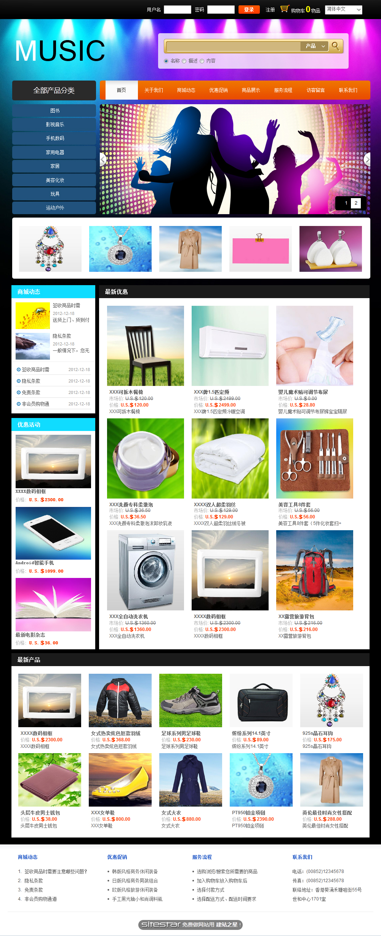Click the 用户名 username input field
This screenshot has width=381, height=936.
pyautogui.click(x=178, y=10)
